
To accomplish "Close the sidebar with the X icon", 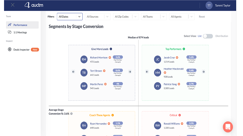I will 13,5.
